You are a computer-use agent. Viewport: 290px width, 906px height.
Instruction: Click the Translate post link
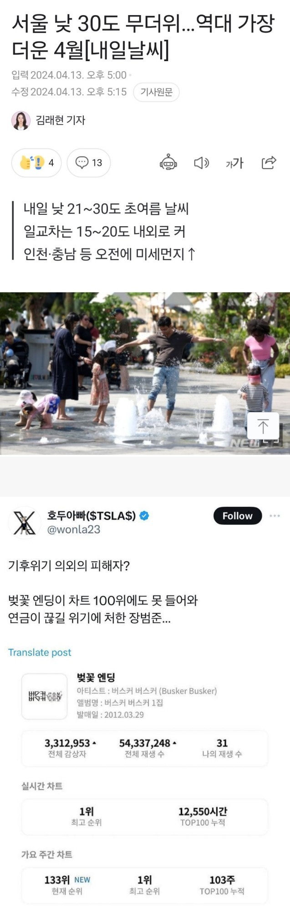[x=40, y=652]
